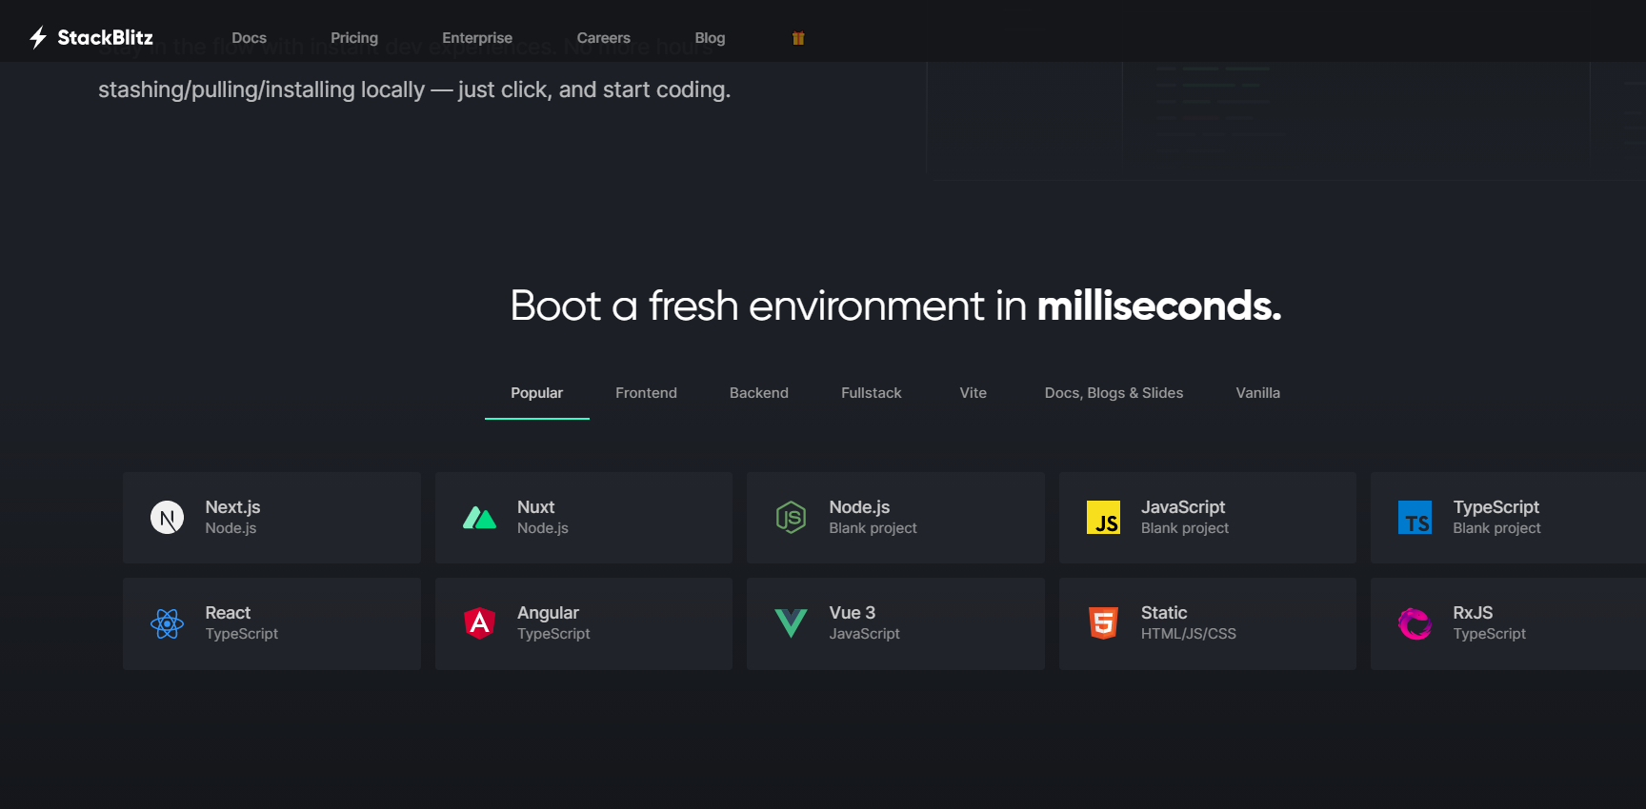Open the Fullstack tab
Image resolution: width=1646 pixels, height=809 pixels.
pos(872,393)
